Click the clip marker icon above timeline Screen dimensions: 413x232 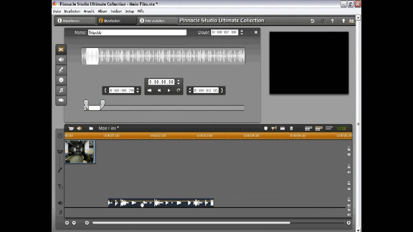pos(266,128)
